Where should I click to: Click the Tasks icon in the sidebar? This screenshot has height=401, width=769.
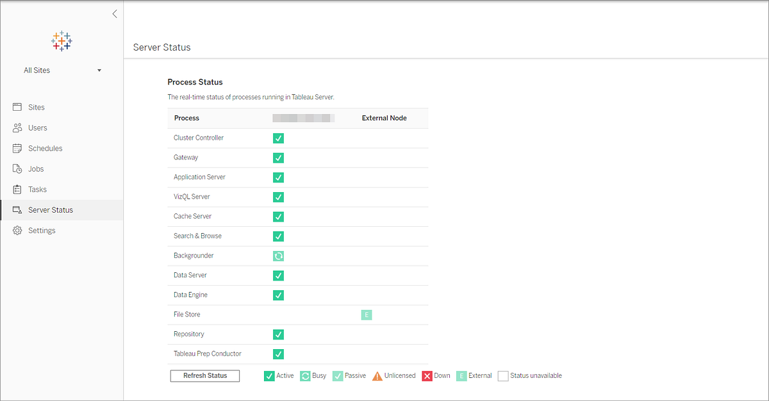tap(18, 189)
